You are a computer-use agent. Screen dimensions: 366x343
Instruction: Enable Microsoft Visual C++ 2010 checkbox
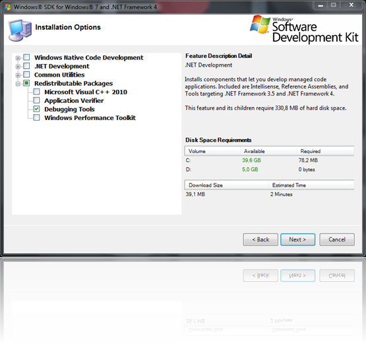tap(37, 92)
